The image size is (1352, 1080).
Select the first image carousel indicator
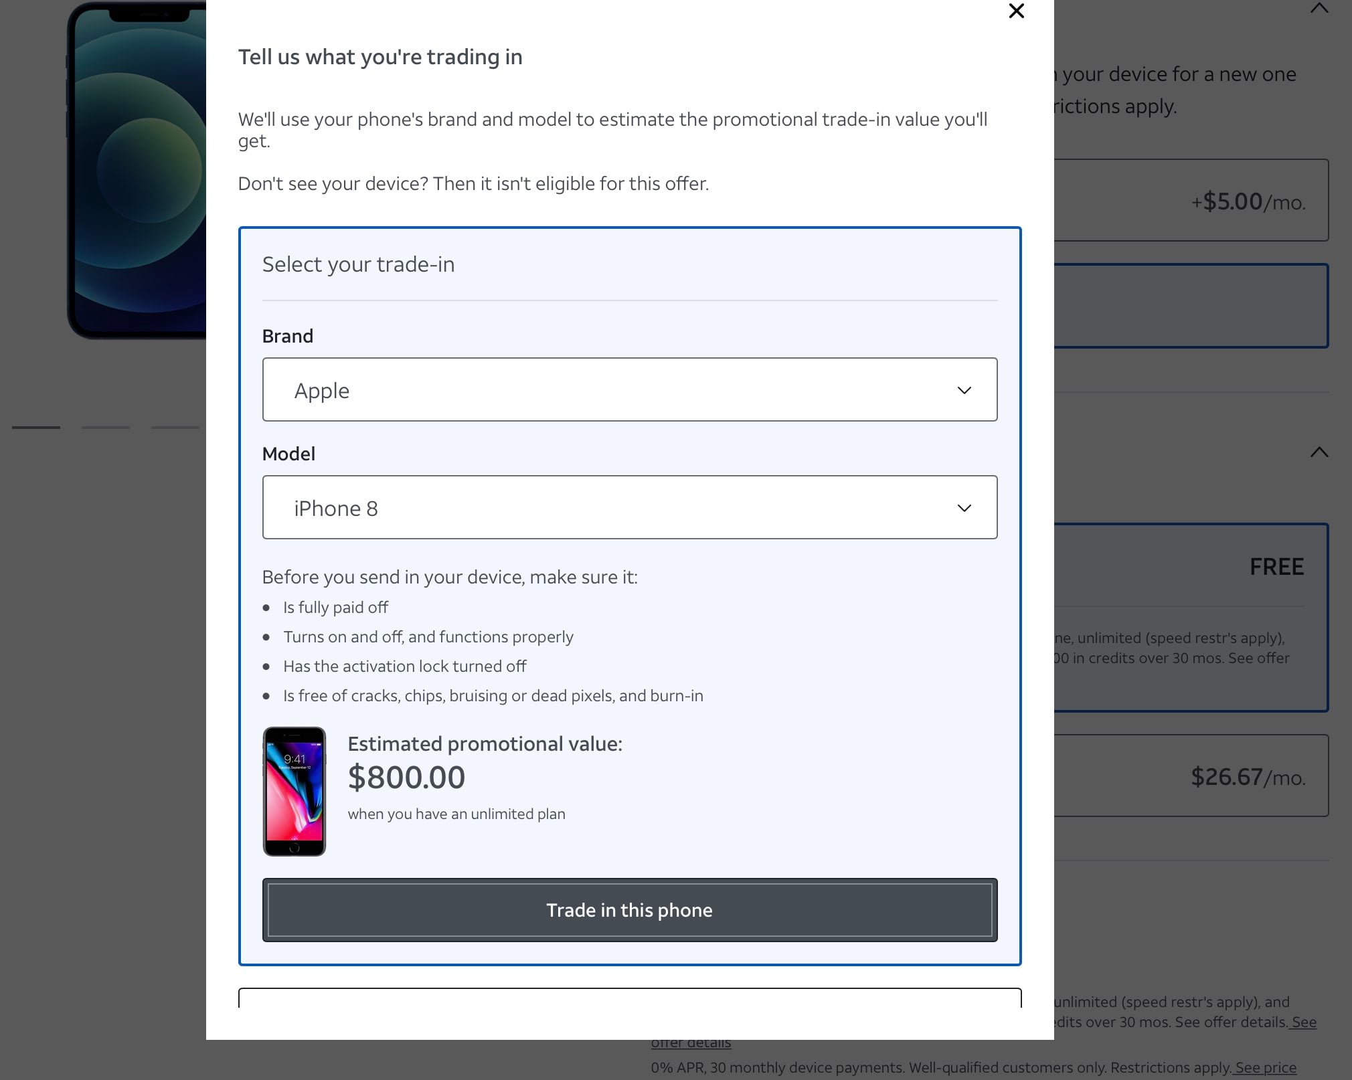pyautogui.click(x=36, y=427)
